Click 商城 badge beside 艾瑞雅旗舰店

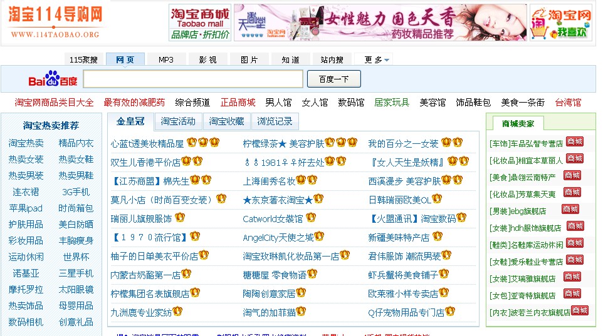click(x=572, y=277)
